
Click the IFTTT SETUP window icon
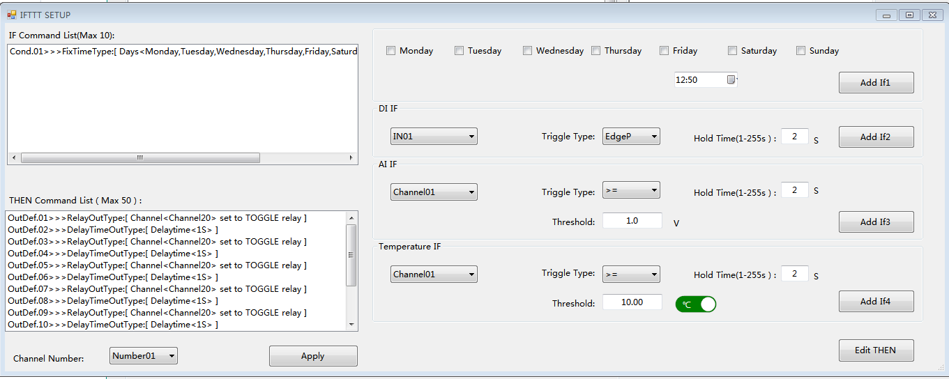(11, 15)
